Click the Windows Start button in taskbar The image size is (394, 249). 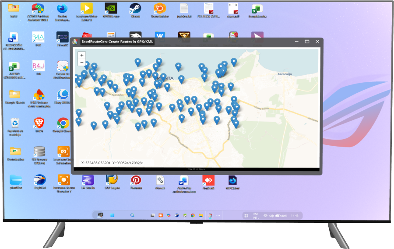tap(113, 215)
